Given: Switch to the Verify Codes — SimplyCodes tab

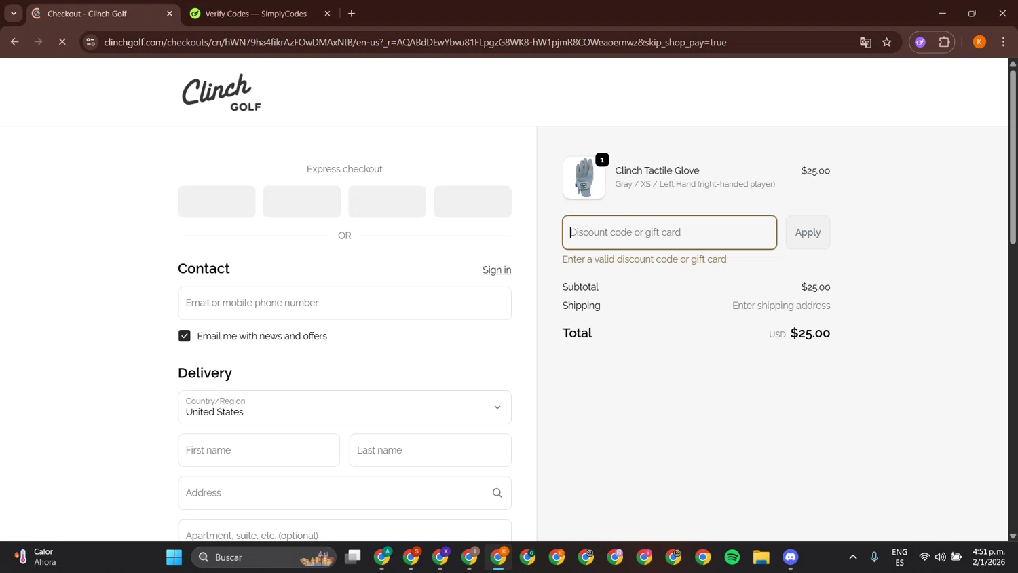Looking at the screenshot, I should (x=255, y=14).
